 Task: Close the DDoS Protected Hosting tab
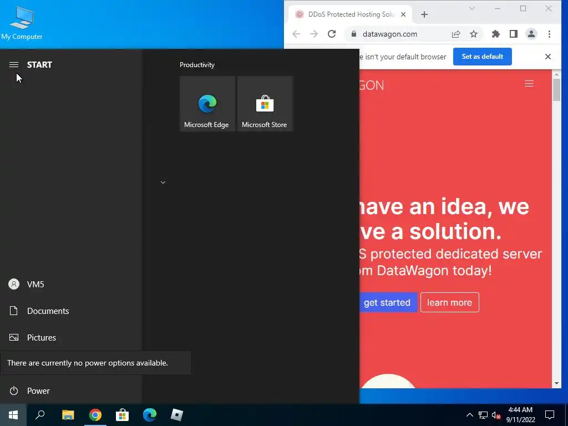coord(403,14)
